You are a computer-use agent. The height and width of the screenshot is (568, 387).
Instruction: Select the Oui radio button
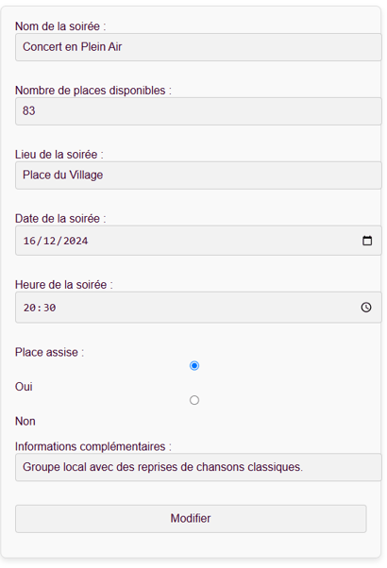point(194,365)
